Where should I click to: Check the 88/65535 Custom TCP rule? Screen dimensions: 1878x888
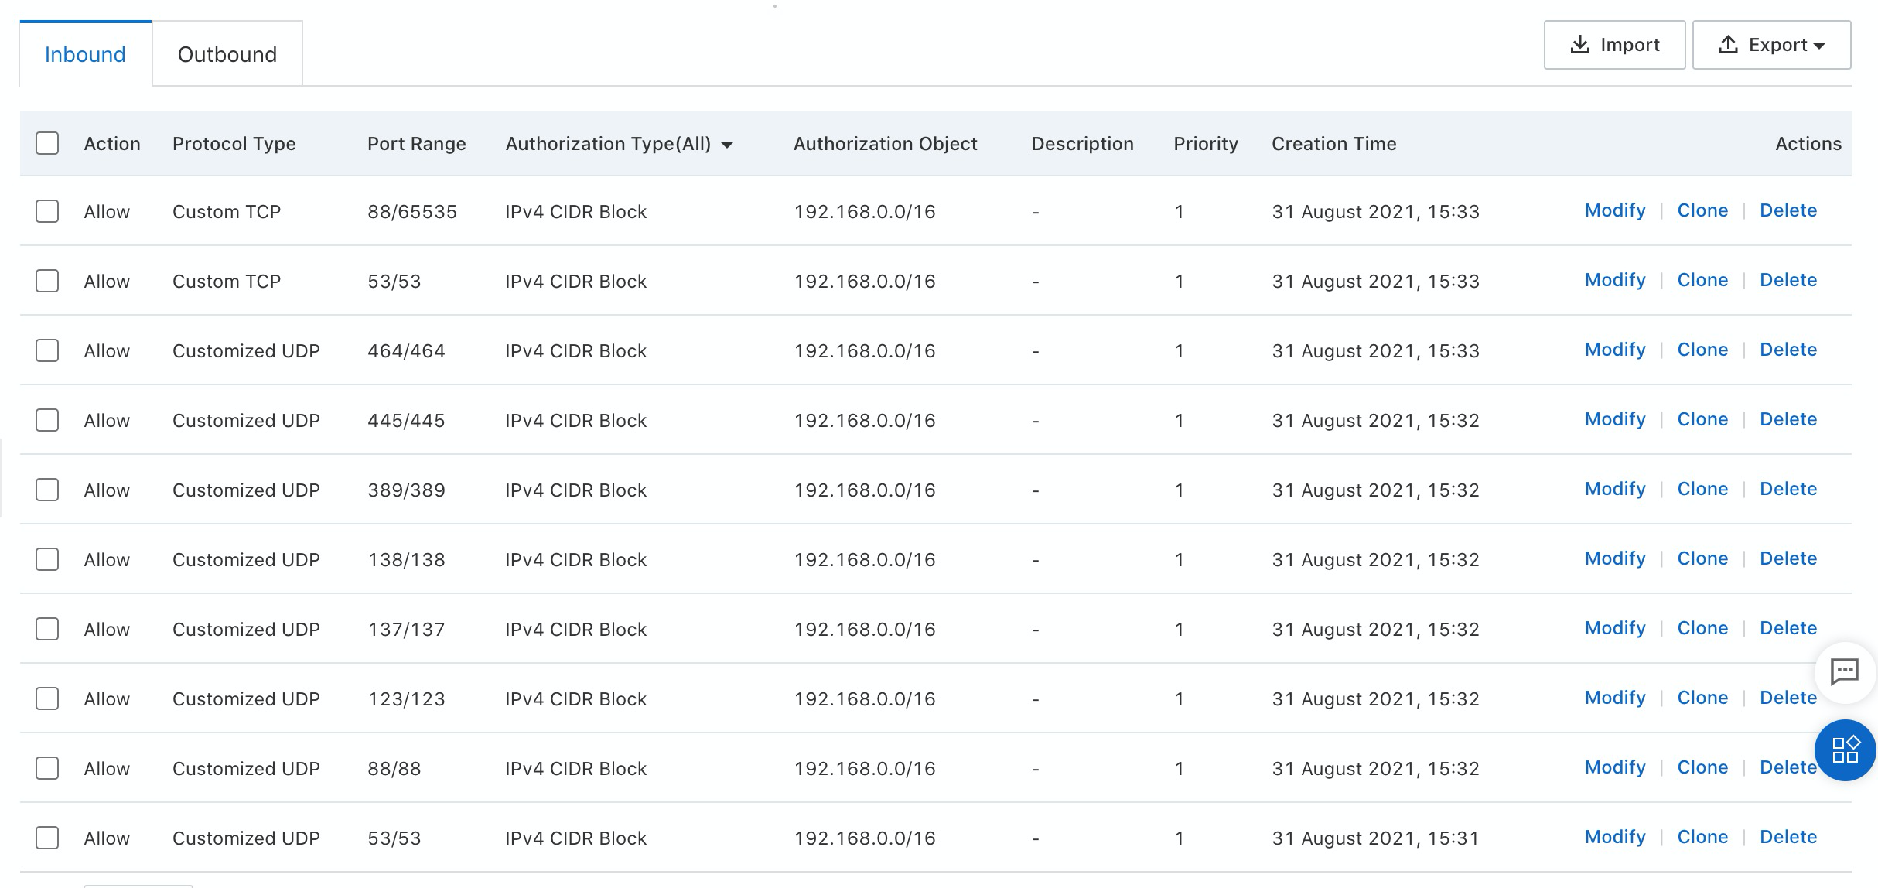(x=47, y=211)
